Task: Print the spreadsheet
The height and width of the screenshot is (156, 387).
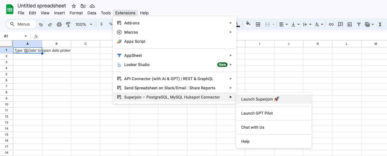Action: (59, 24)
